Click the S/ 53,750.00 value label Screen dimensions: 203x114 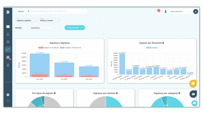[x=89, y=65]
